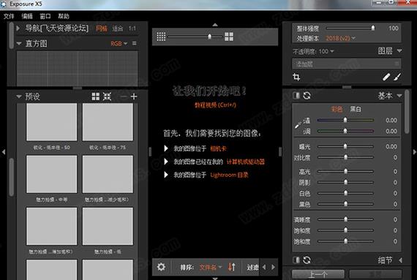Screen dimensions: 417x280
Task: Go to next image with right arrow
Action: tap(273, 268)
